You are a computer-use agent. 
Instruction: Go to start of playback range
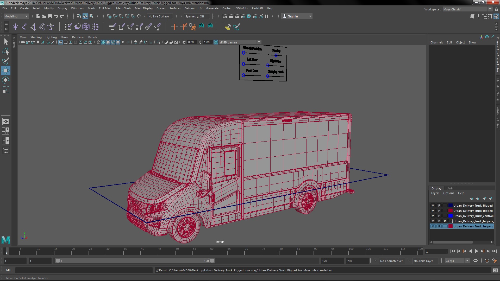pyautogui.click(x=452, y=251)
